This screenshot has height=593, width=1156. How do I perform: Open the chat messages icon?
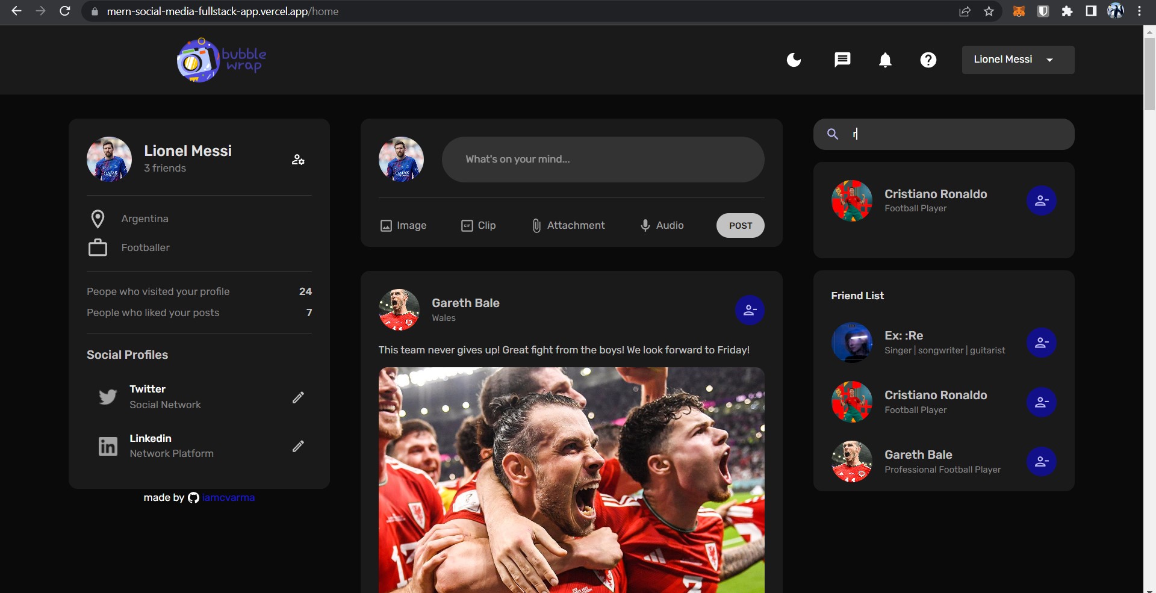point(842,60)
